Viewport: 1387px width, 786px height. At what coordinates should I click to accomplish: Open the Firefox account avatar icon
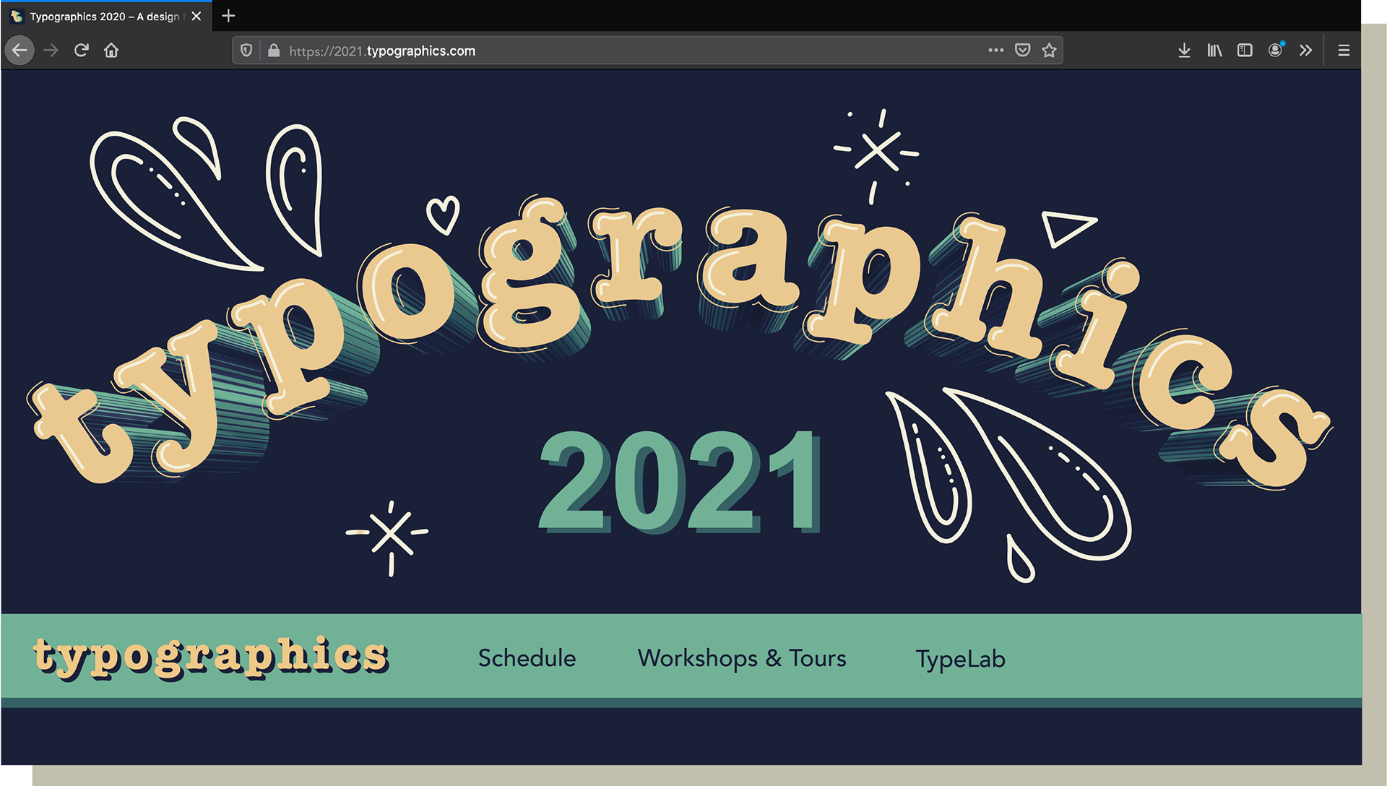pyautogui.click(x=1276, y=50)
